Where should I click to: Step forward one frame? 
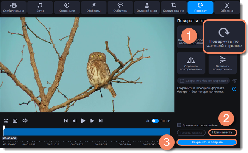92,121
